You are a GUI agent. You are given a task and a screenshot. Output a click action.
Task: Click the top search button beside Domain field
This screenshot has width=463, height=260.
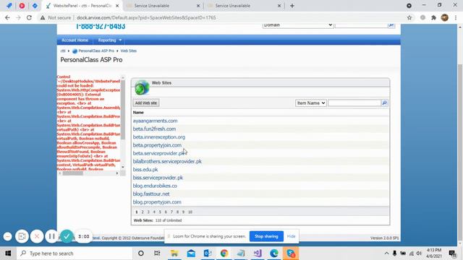[391, 25]
